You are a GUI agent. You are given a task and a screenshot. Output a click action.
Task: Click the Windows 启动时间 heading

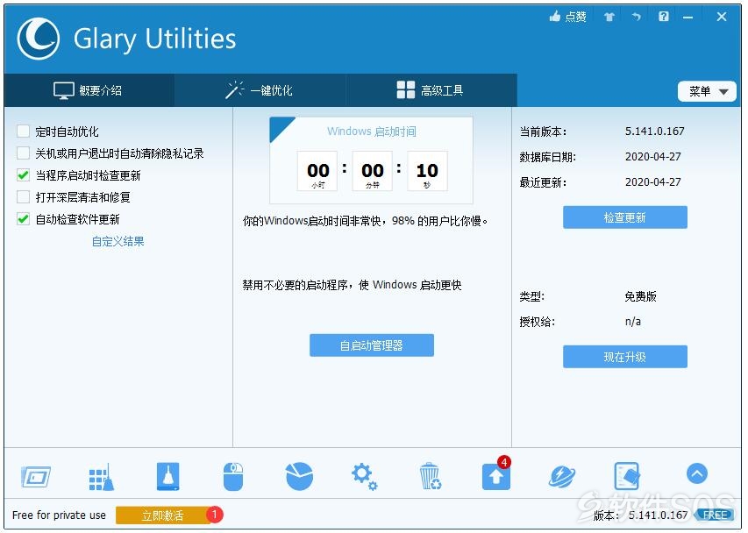pos(372,131)
